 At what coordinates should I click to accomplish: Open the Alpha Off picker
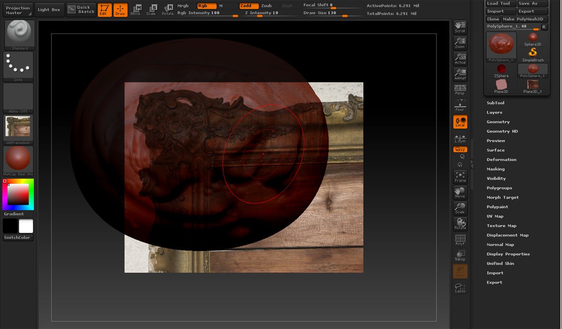[19, 98]
